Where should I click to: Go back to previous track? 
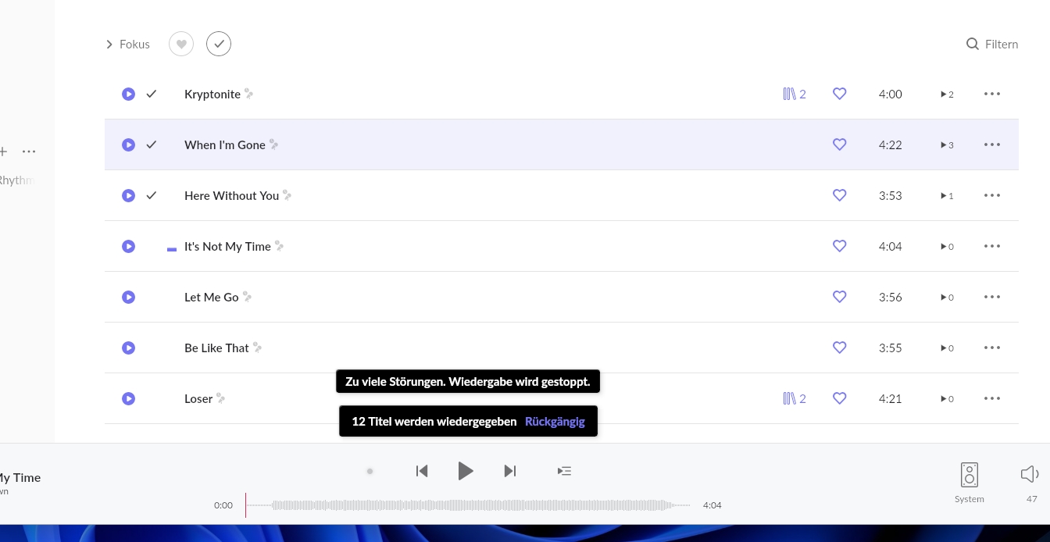point(422,471)
